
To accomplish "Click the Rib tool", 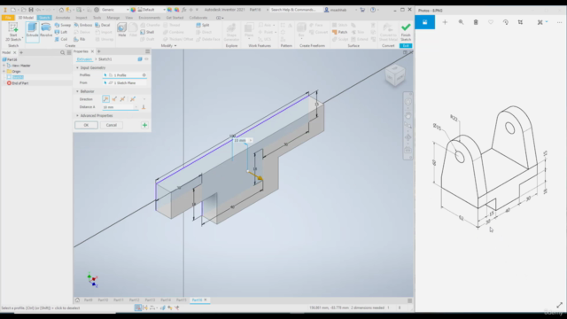I will click(80, 39).
